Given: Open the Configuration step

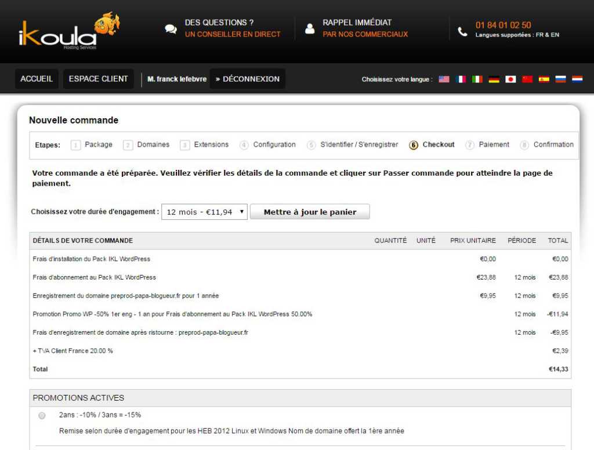Looking at the screenshot, I should point(274,144).
